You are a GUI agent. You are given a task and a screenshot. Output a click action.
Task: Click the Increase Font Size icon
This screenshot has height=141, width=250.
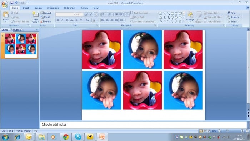click(86, 15)
